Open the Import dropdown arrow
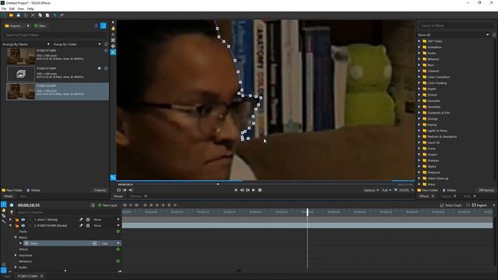 [x=28, y=26]
